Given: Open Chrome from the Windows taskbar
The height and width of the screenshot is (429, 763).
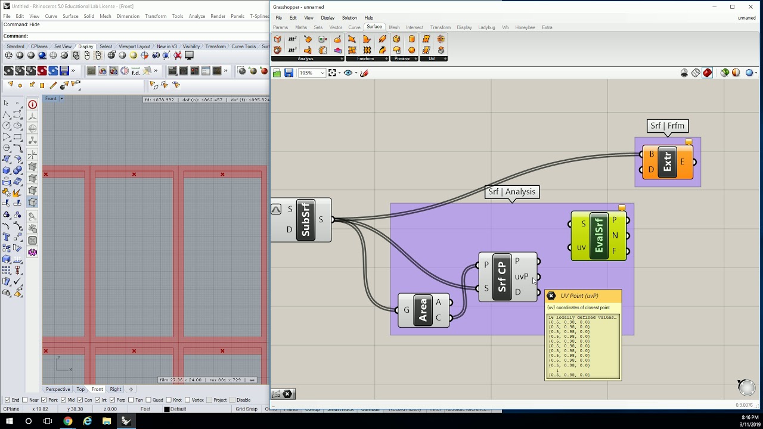Looking at the screenshot, I should tap(68, 421).
